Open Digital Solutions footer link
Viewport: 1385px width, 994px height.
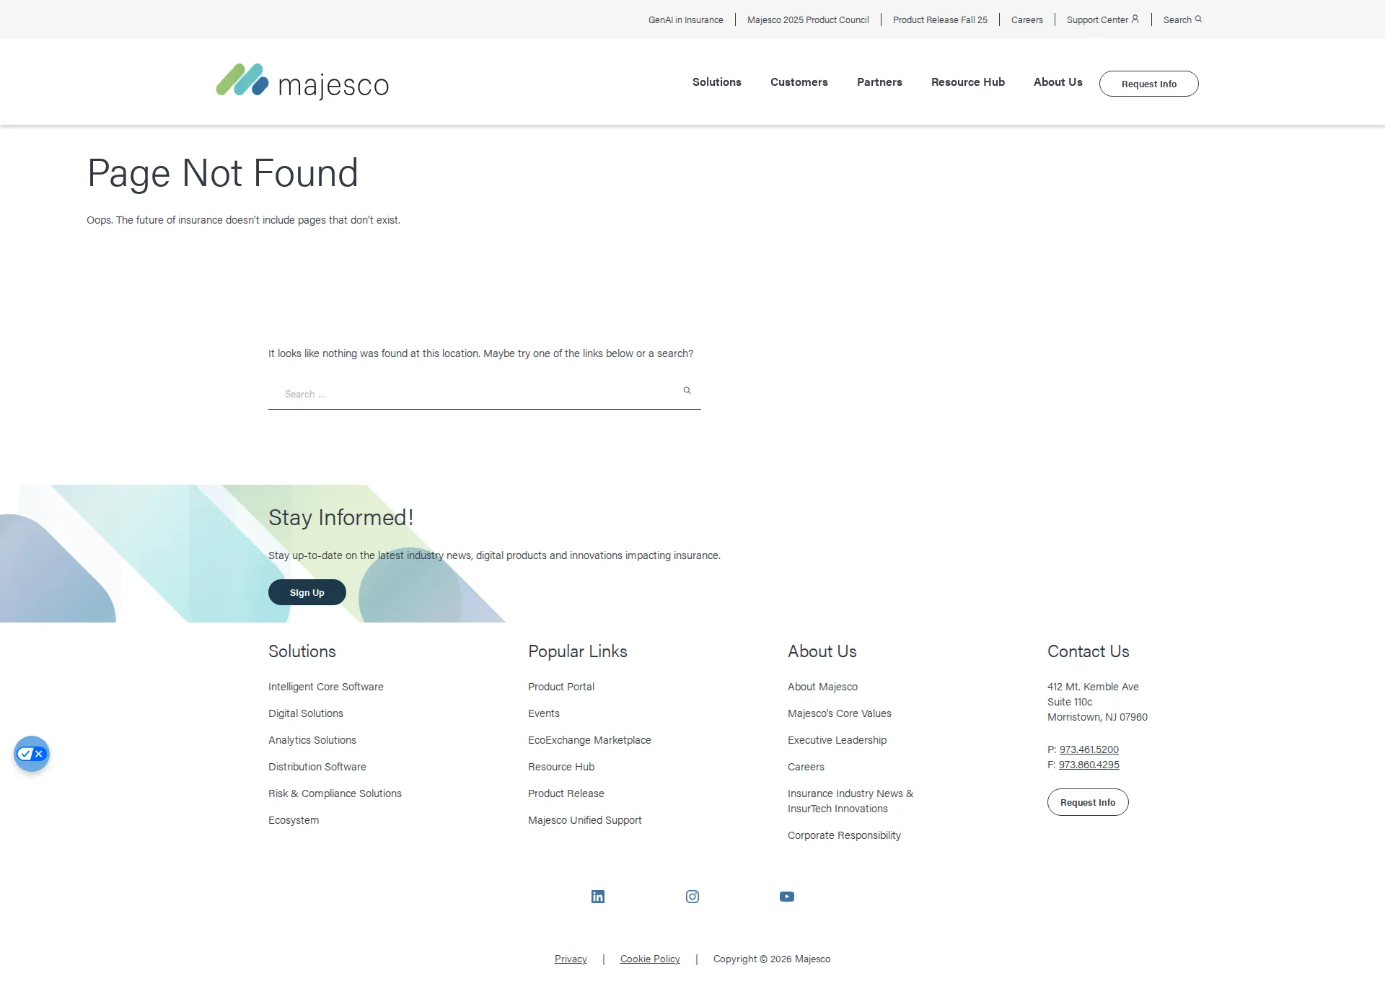pyautogui.click(x=306, y=713)
